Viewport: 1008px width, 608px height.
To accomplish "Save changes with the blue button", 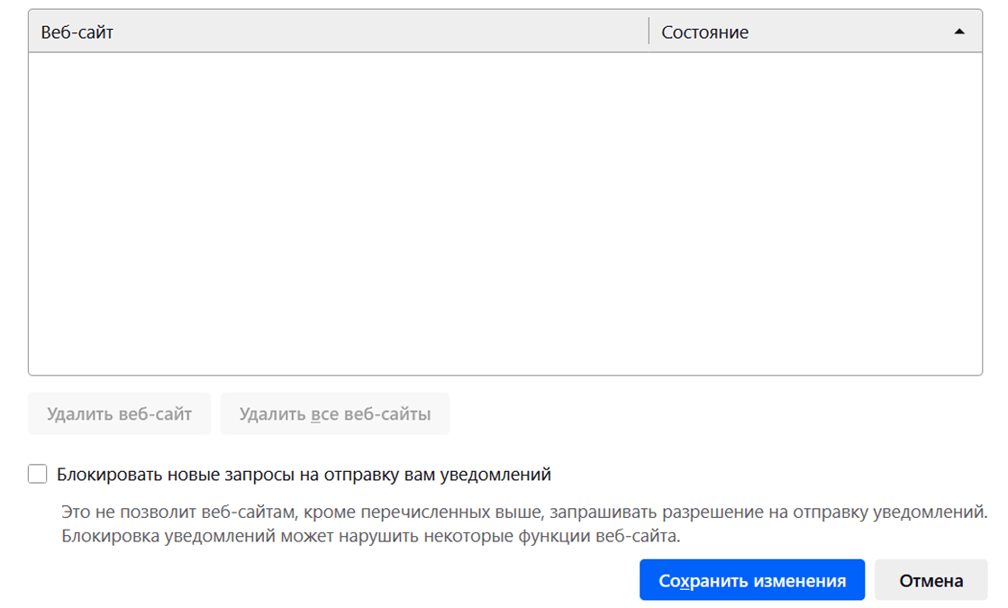I will click(x=753, y=579).
